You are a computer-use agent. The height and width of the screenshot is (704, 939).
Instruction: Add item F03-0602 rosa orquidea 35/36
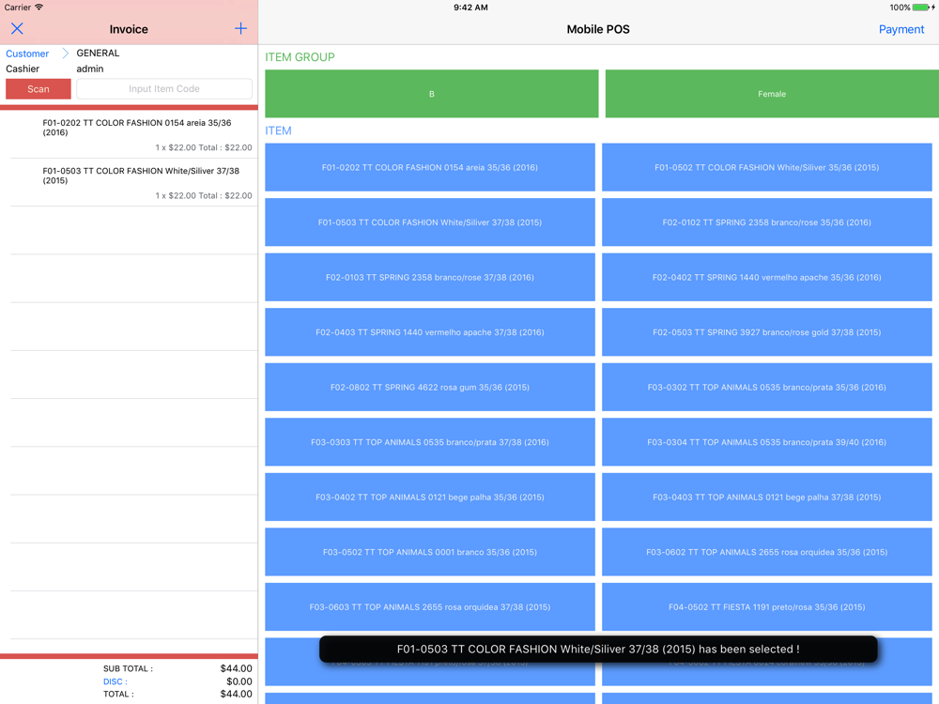tap(767, 552)
